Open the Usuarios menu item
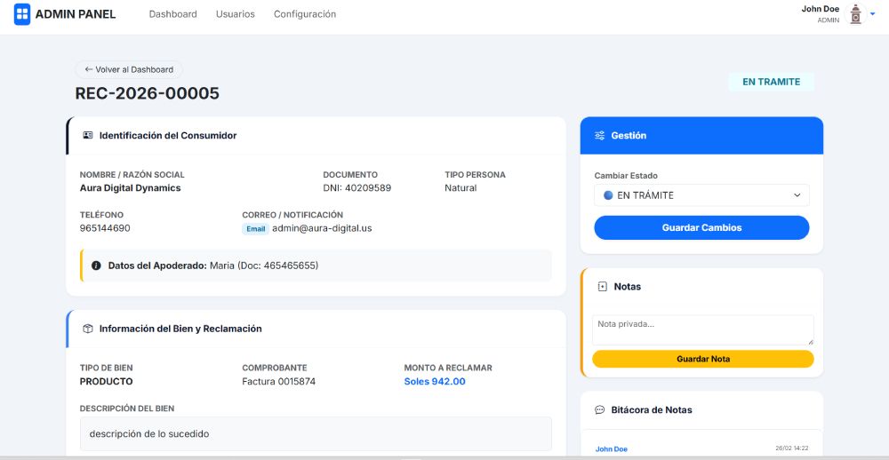 coord(236,14)
